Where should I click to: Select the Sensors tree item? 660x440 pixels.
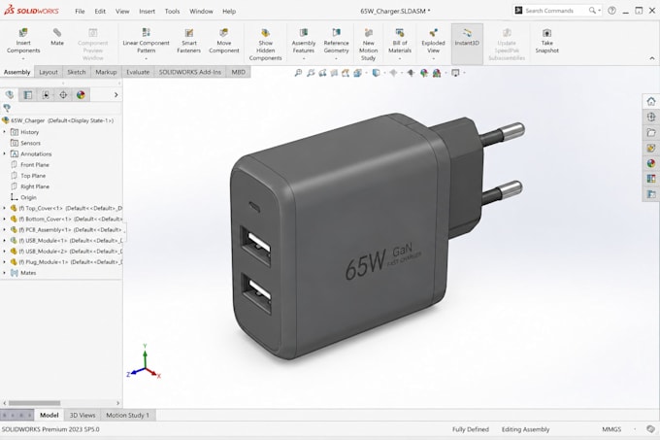coord(25,143)
